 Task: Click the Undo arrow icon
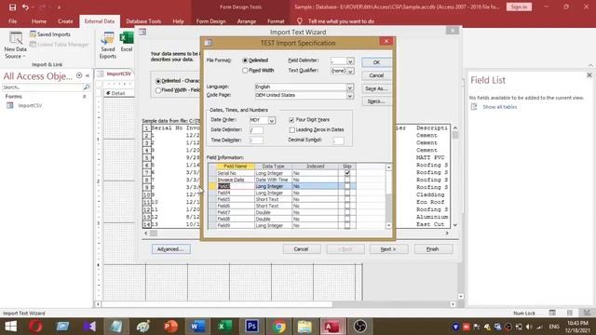click(25, 7)
